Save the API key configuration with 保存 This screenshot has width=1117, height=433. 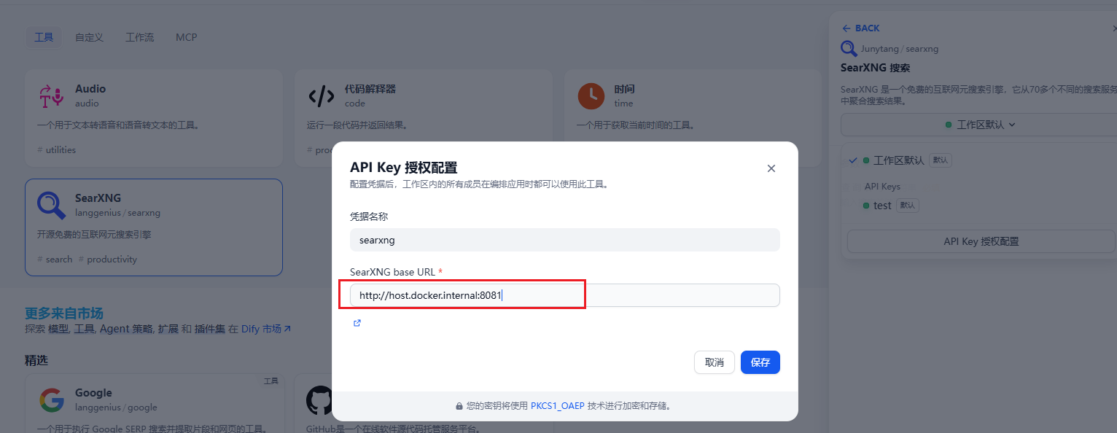760,362
